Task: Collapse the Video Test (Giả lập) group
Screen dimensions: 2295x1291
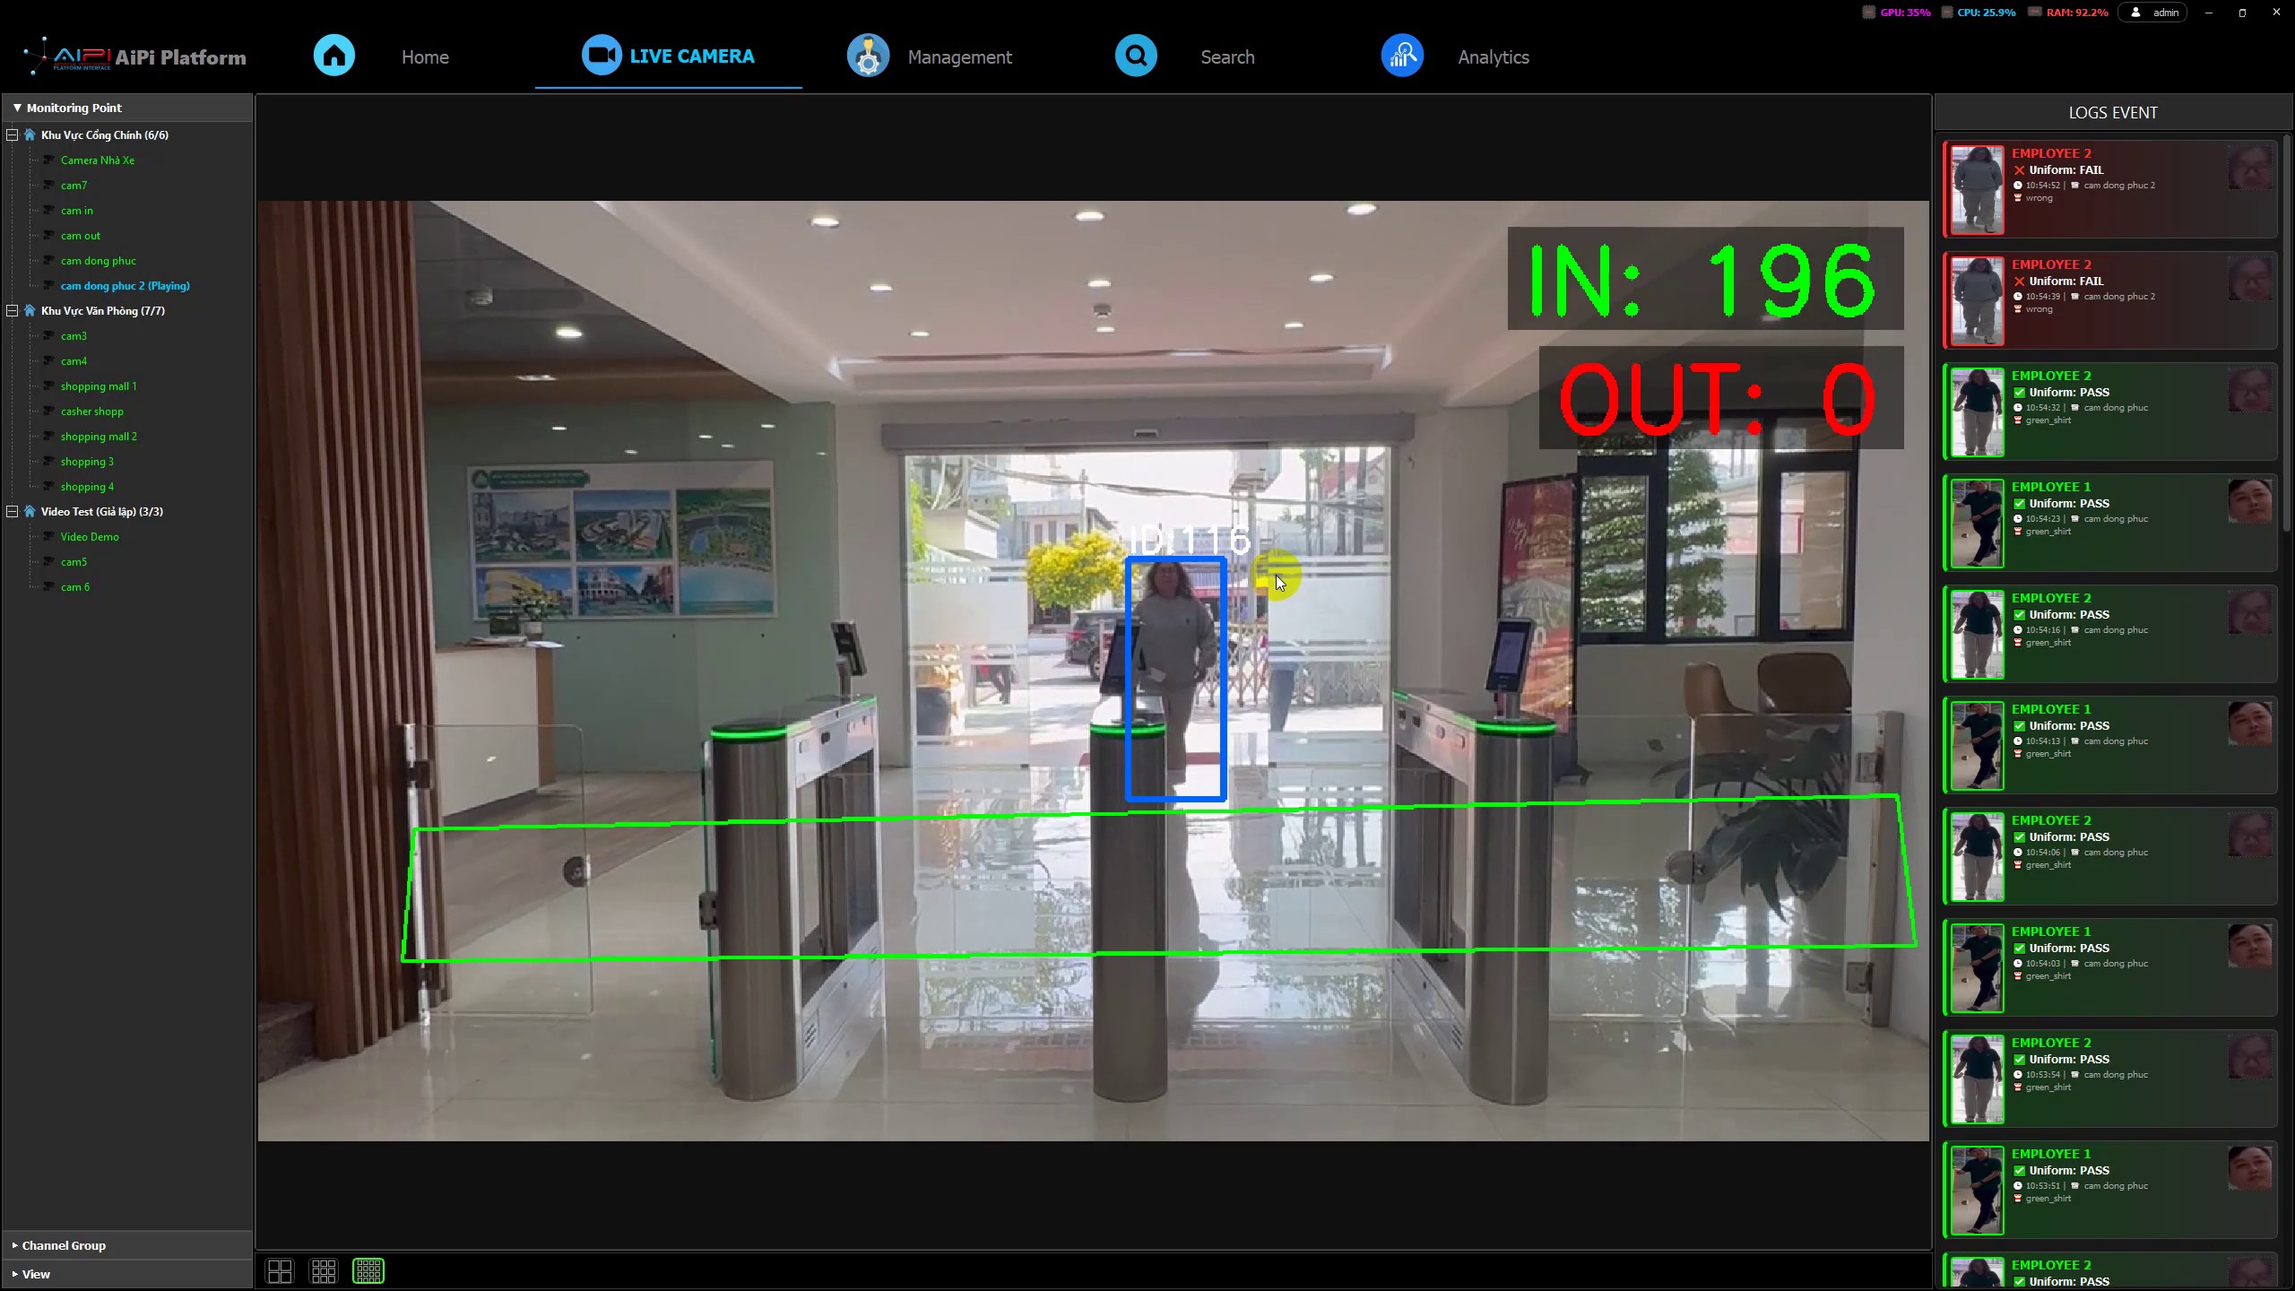Action: (x=13, y=511)
